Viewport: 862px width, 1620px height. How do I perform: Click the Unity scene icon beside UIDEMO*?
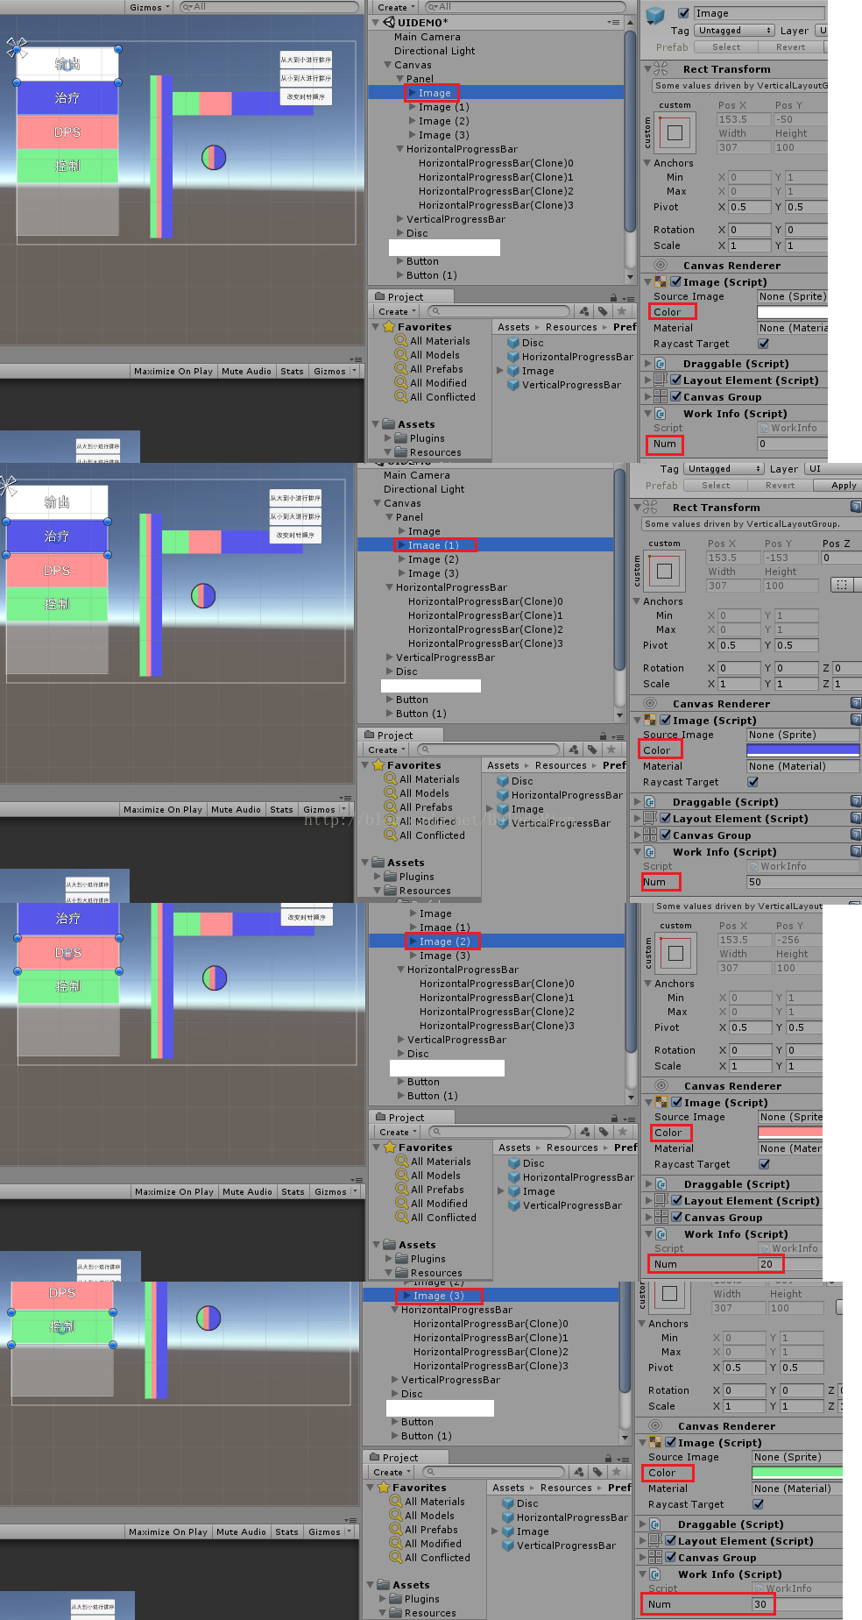click(x=389, y=22)
